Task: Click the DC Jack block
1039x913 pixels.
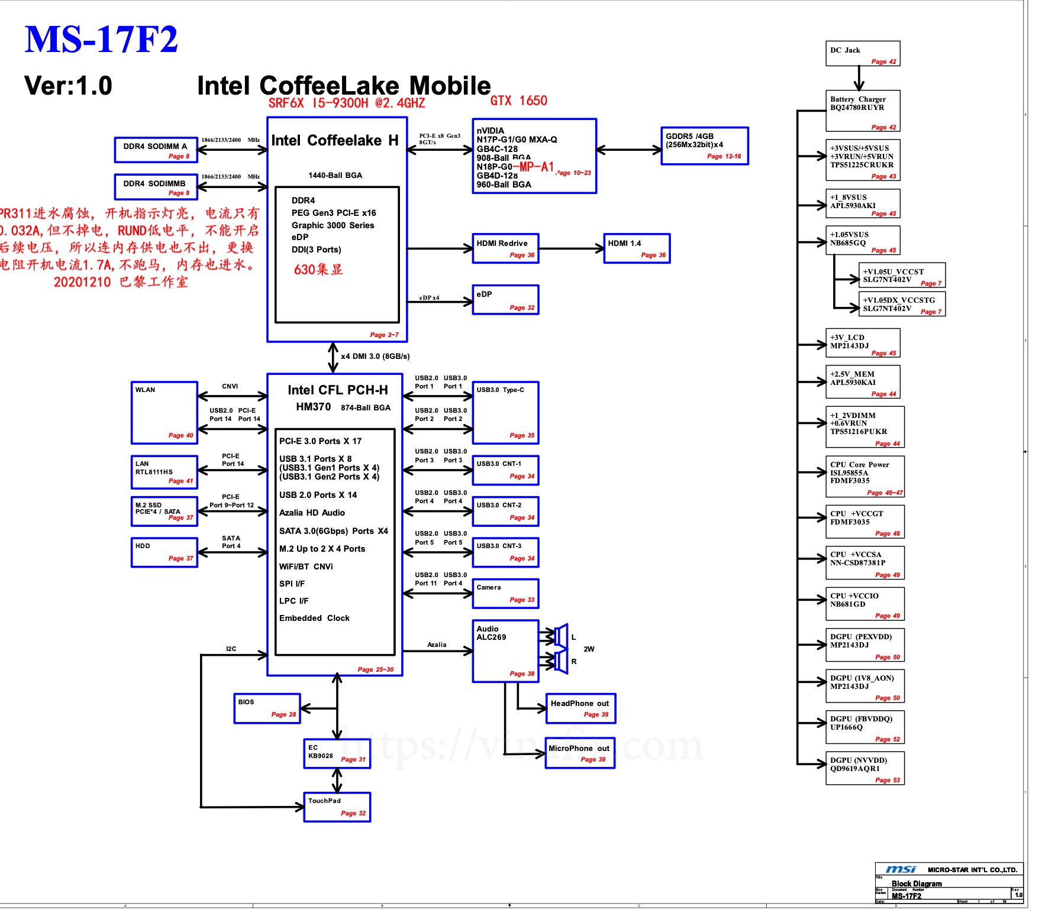Action: point(863,53)
